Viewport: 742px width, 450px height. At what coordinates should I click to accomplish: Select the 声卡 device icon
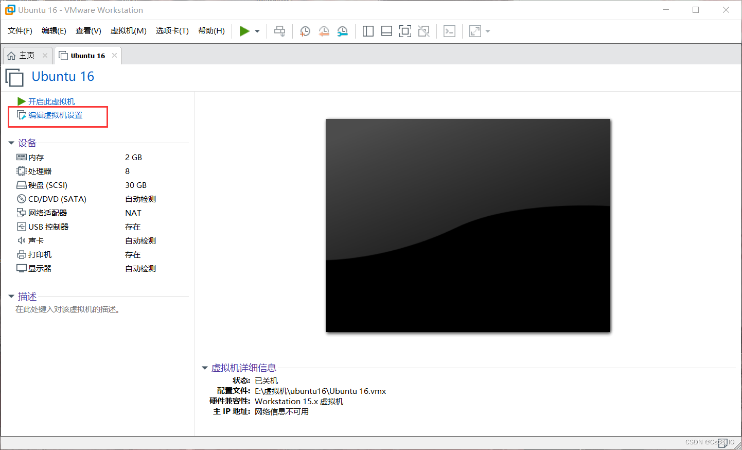(21, 240)
